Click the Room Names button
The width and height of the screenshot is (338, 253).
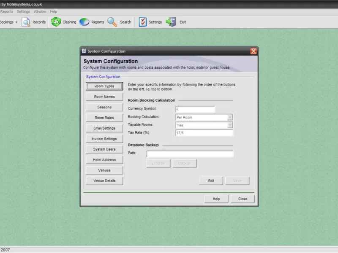tap(104, 97)
